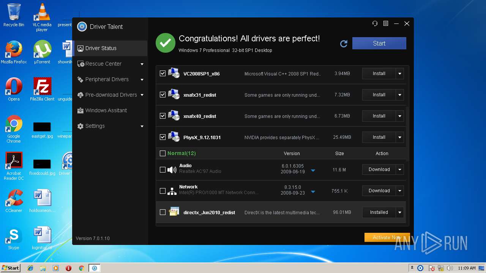Click the green checkmark status icon
Viewport: 486px width, 273px height.
[x=166, y=43]
